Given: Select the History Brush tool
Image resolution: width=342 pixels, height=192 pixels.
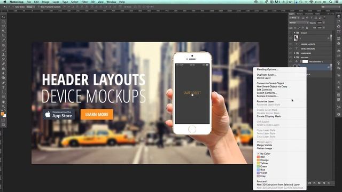Looking at the screenshot, I should tap(3, 59).
